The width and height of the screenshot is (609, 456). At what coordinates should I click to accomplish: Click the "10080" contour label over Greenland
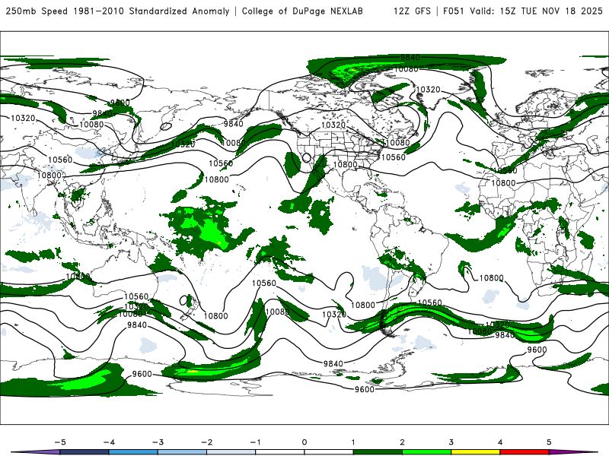407,69
